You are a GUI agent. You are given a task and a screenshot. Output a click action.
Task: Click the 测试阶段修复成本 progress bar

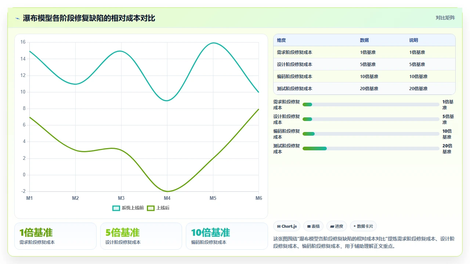click(371, 148)
